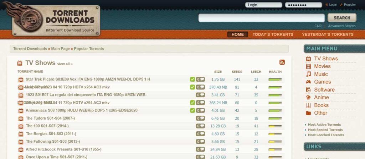This screenshot has width=365, height=159.
Task: Open torrent The Tudors S01-S04 (2007-)
Action: point(50,118)
